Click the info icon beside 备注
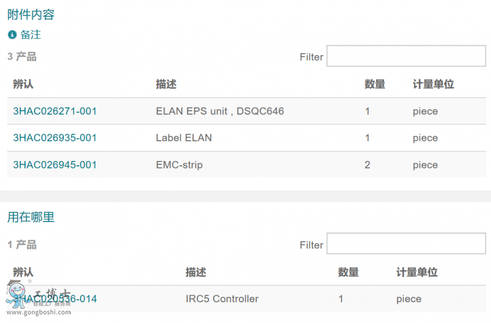Screen dimensions: 491x323 (12, 35)
